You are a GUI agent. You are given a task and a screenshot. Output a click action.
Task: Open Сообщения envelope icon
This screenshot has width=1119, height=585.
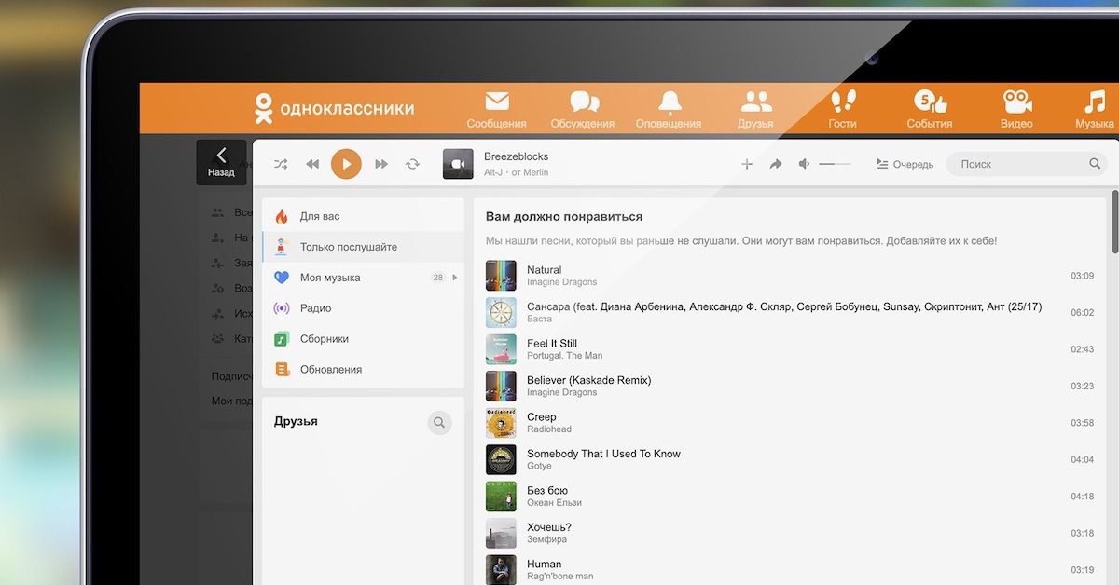pos(497,102)
